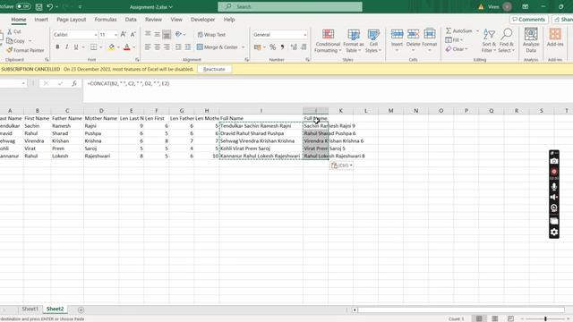Open Cell Styles gallery

coord(373,40)
